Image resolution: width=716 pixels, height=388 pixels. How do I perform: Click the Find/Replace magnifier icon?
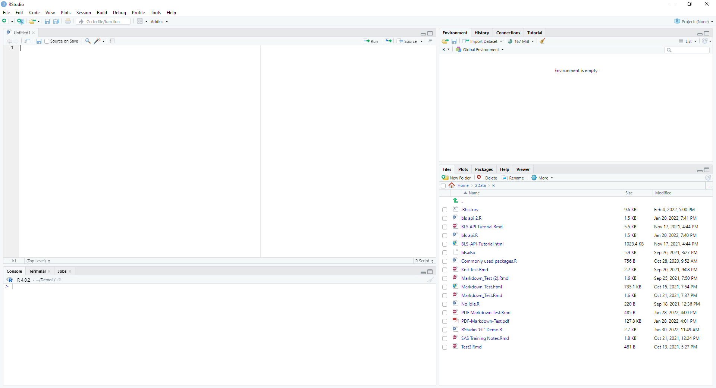(x=88, y=41)
